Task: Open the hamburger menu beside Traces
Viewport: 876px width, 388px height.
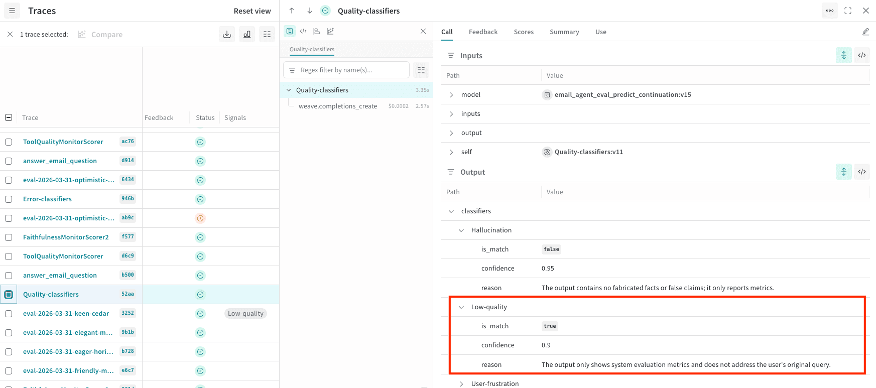Action: coord(12,11)
